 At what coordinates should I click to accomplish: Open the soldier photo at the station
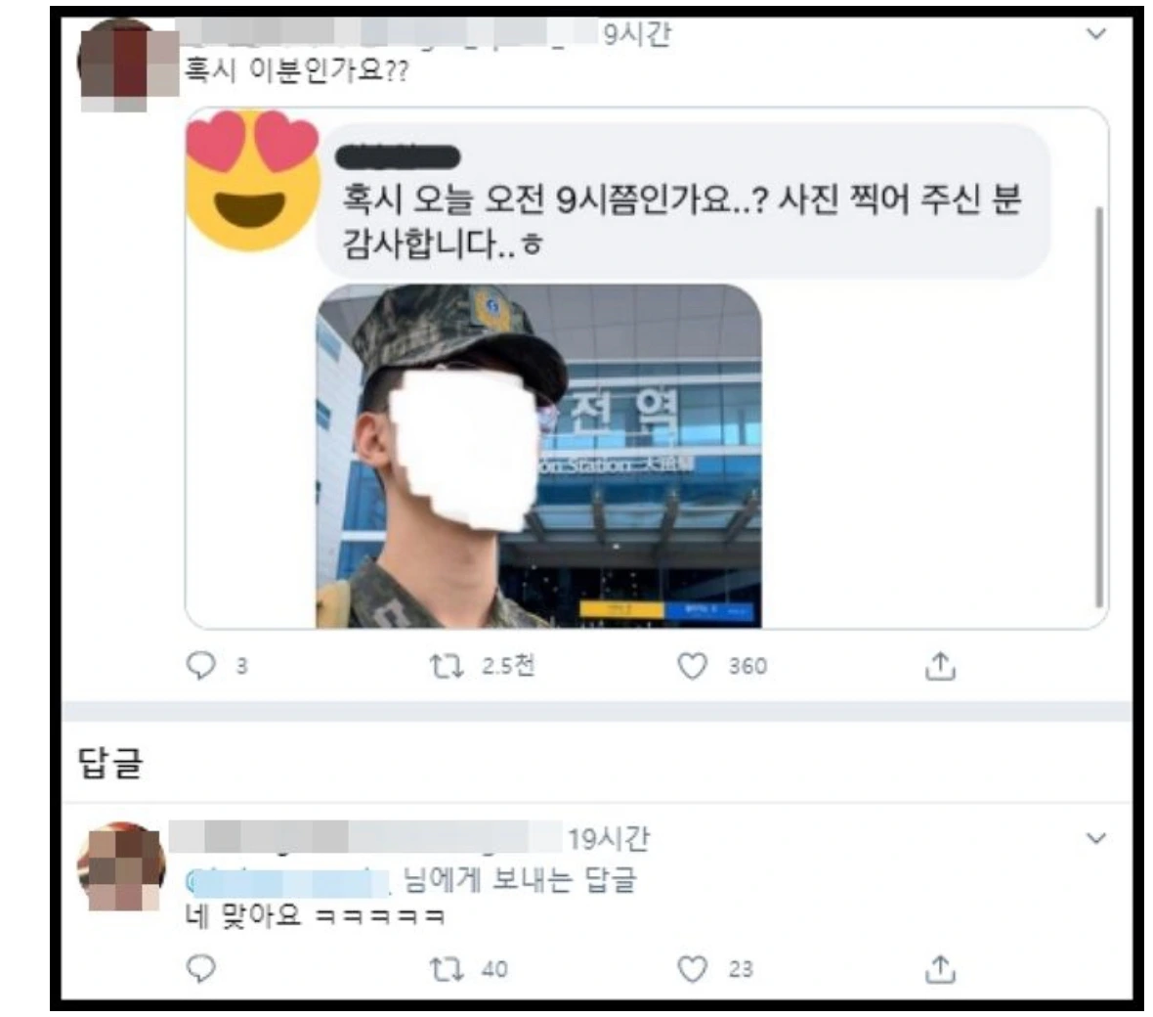click(539, 457)
